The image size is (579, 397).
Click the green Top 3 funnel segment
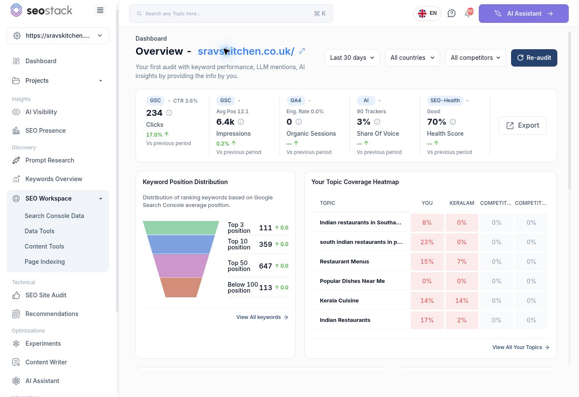click(181, 228)
